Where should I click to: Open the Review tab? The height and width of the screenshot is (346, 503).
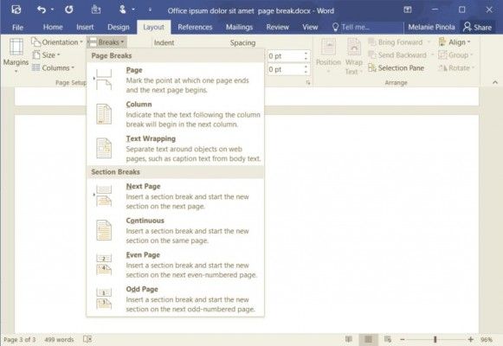pyautogui.click(x=278, y=27)
